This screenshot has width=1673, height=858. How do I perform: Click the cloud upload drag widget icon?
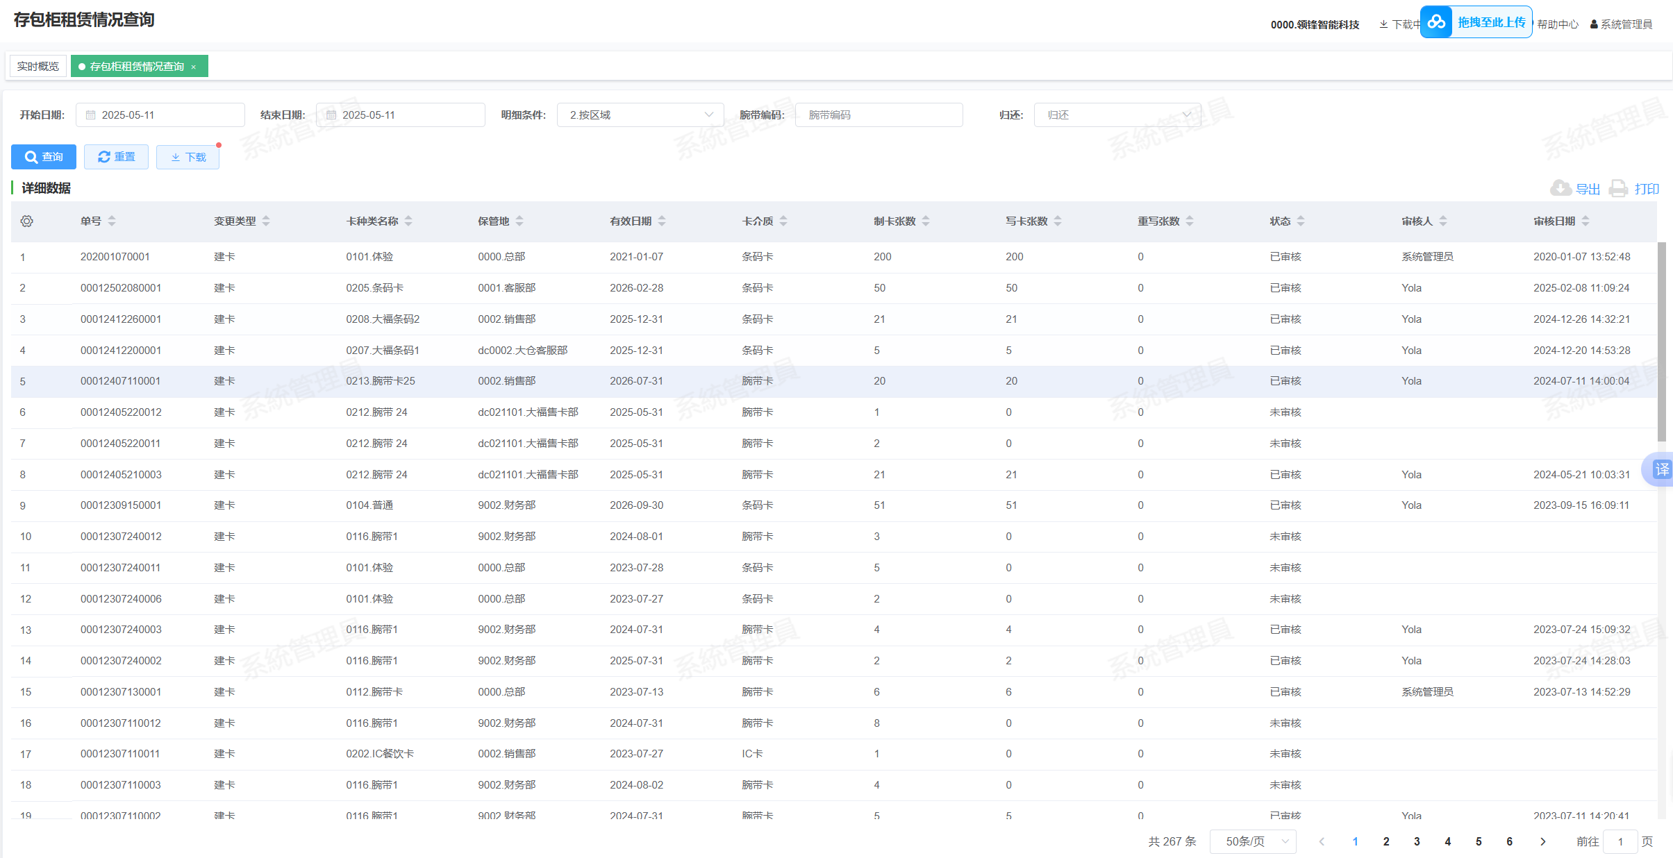pos(1436,22)
